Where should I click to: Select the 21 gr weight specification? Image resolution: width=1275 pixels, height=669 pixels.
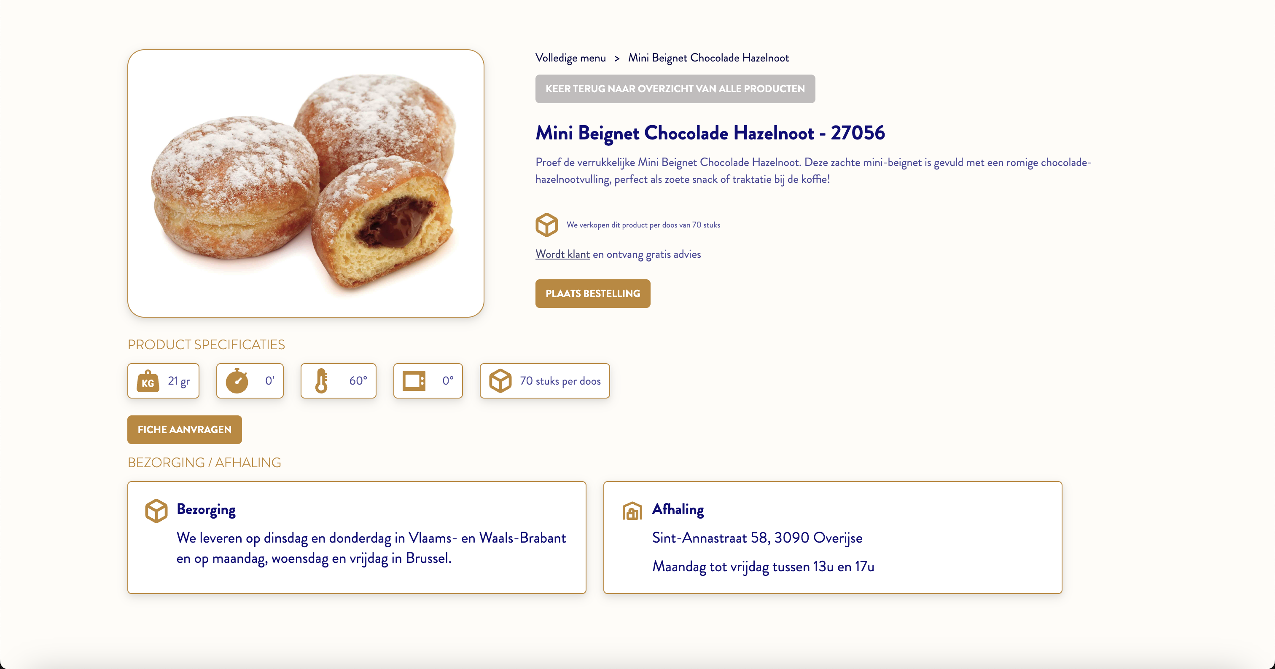(x=163, y=381)
